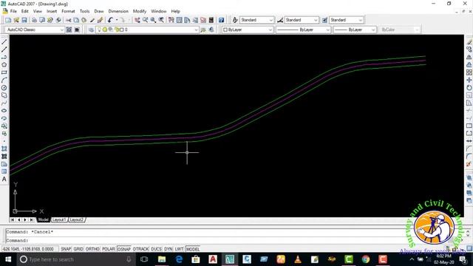Image resolution: width=473 pixels, height=266 pixels.
Task: Open the Draw menu
Action: coord(98,11)
